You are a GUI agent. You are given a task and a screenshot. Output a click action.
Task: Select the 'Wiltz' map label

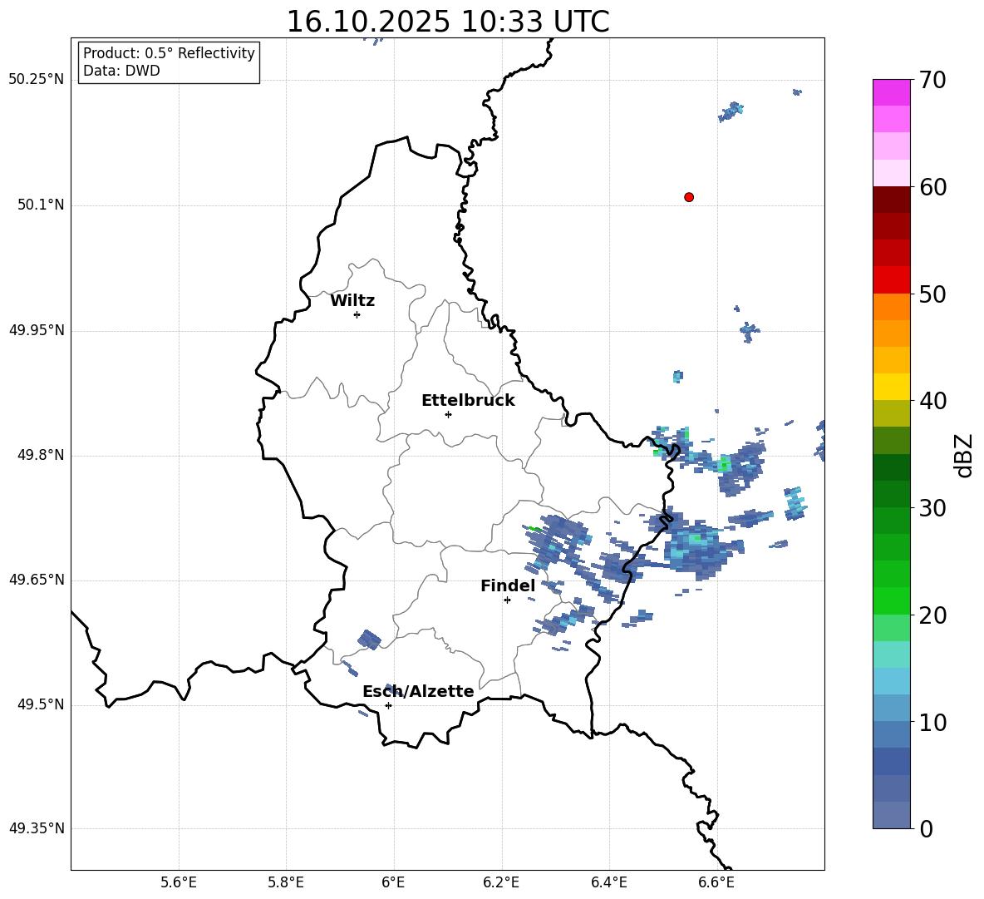(x=352, y=301)
